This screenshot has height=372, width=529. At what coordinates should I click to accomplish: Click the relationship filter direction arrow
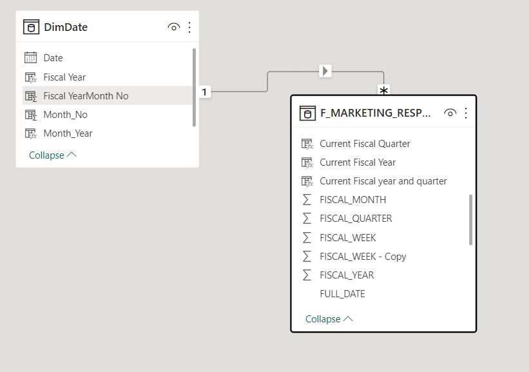pos(325,71)
